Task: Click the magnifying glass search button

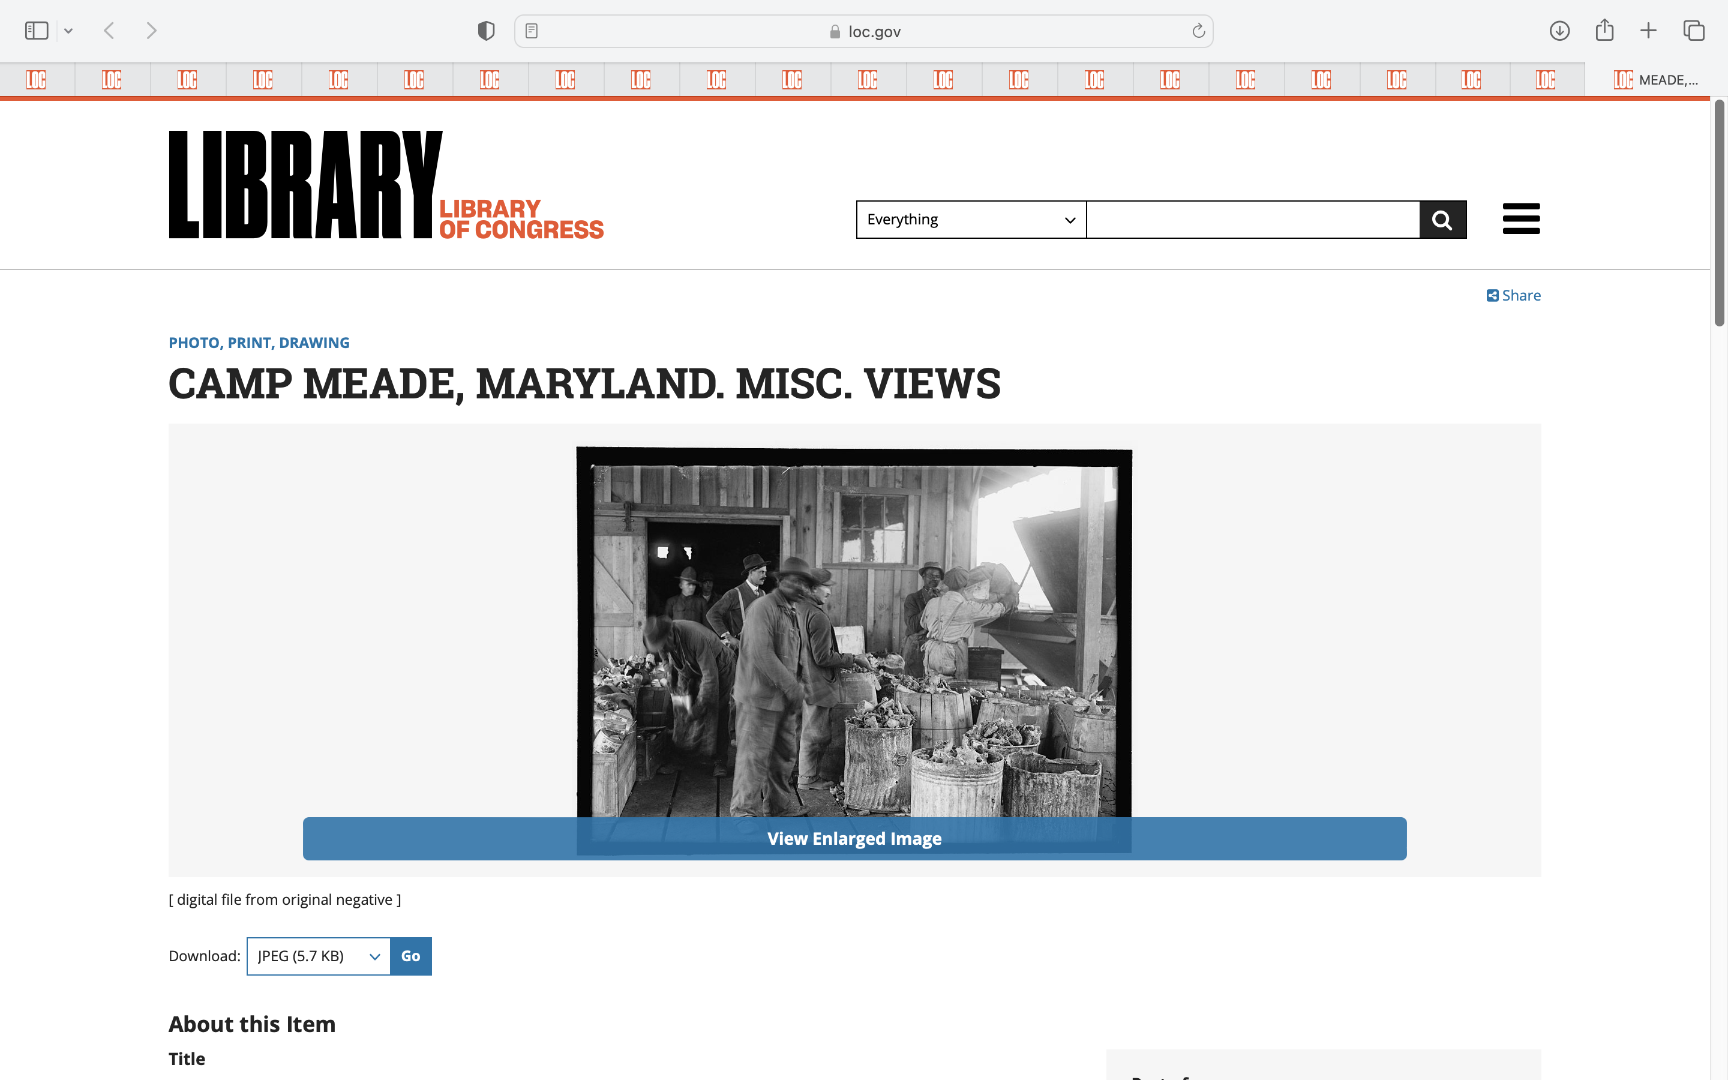Action: tap(1442, 219)
